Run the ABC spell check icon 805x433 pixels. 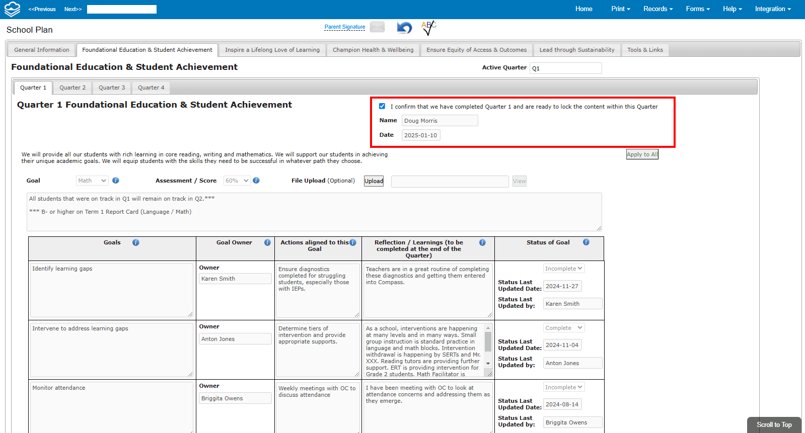(428, 28)
